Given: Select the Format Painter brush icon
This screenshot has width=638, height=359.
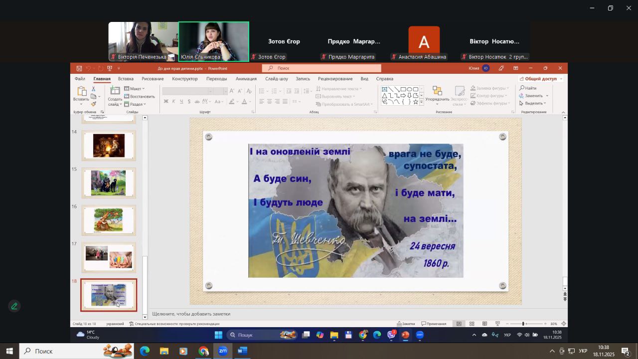Looking at the screenshot, I should click(93, 104).
